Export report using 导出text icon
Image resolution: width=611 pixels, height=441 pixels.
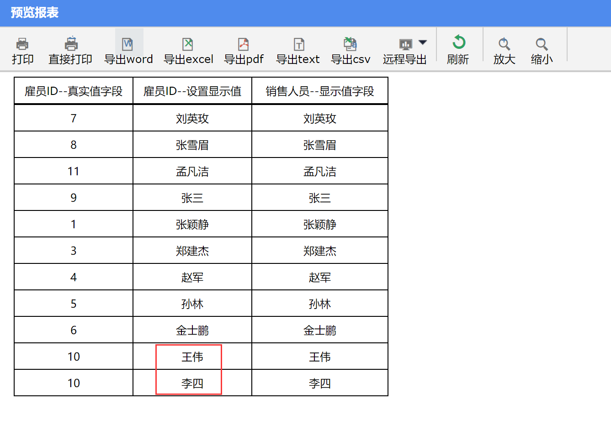[298, 44]
